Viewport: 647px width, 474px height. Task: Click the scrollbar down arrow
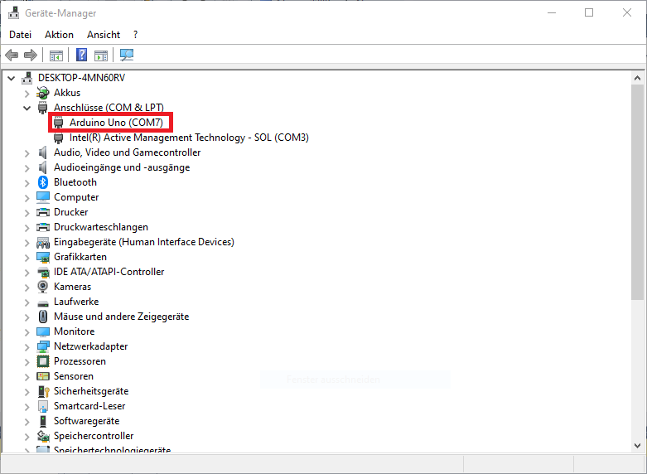point(637,446)
